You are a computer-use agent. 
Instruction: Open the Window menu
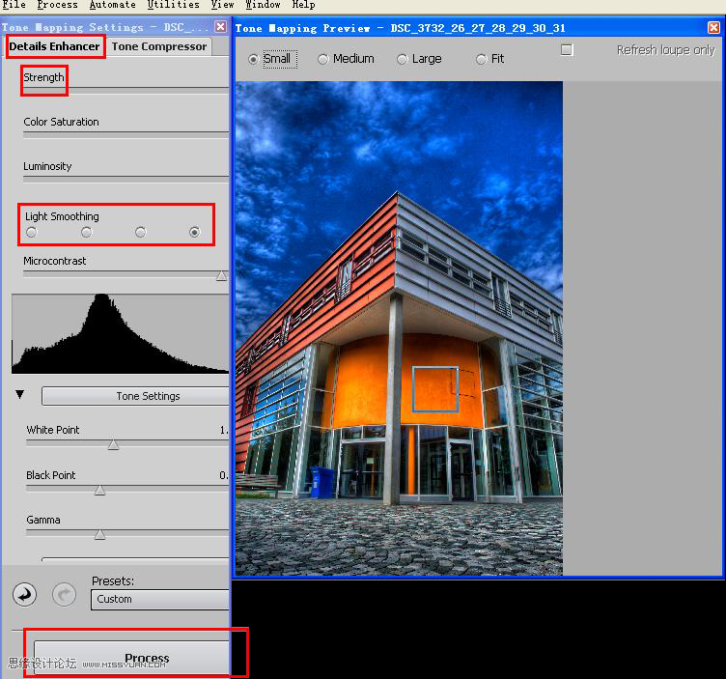tap(263, 5)
